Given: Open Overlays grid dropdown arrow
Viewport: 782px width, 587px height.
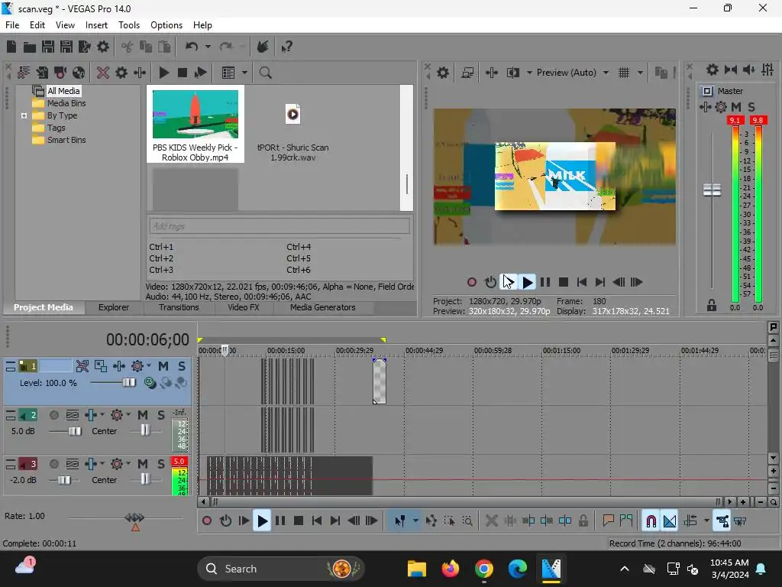Looking at the screenshot, I should pos(640,73).
